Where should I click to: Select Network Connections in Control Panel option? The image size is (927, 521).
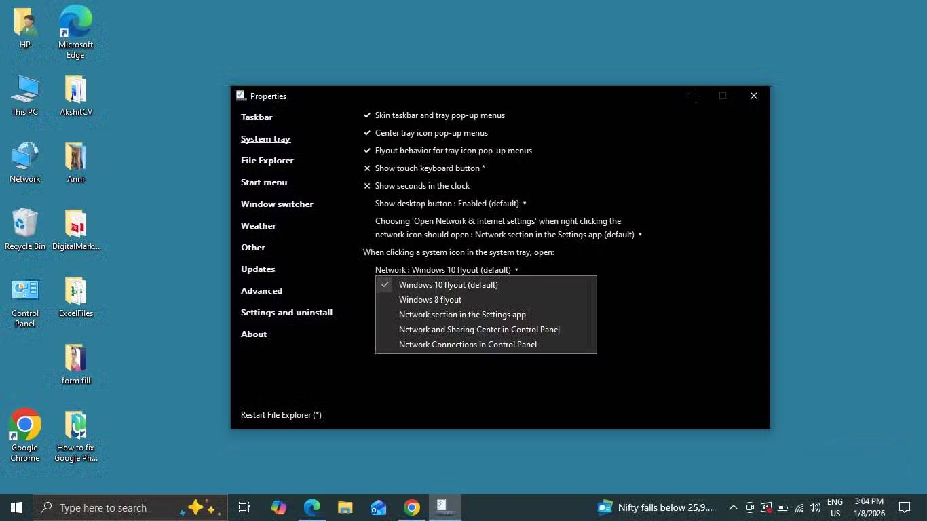(468, 345)
